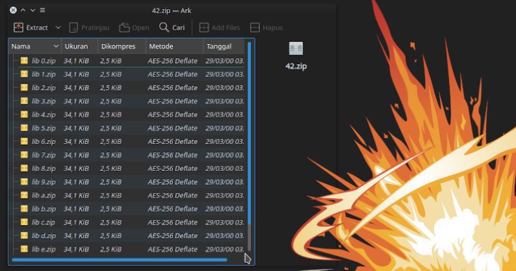
Task: Select the lib 8.zip file icon
Action: [x=24, y=168]
